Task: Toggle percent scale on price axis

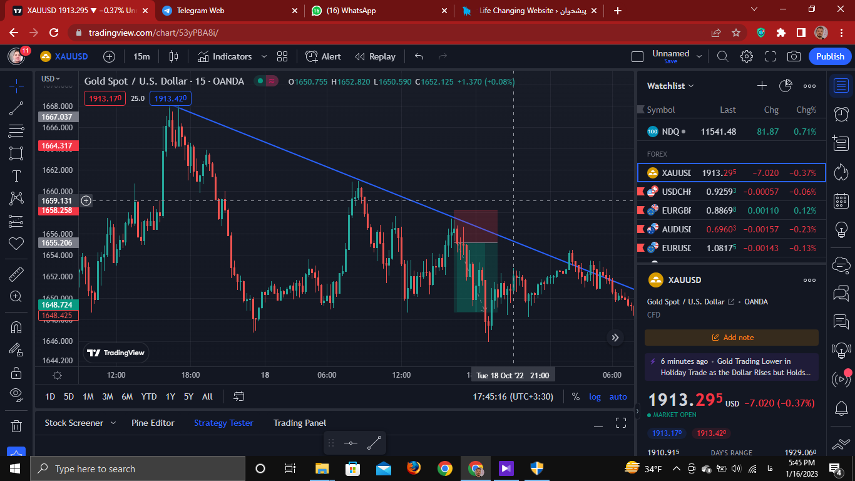Action: (576, 396)
